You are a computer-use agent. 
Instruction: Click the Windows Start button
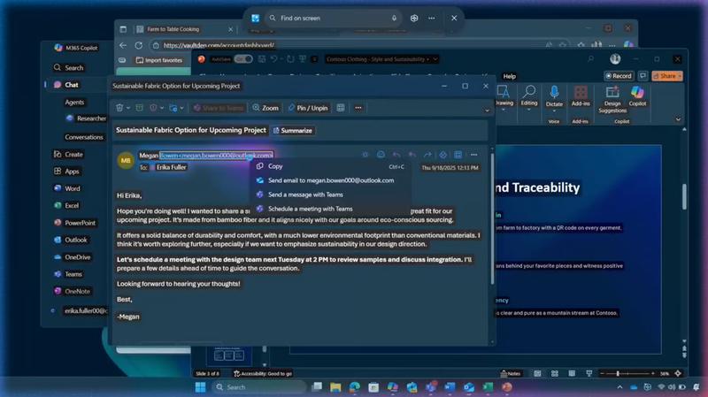pos(201,387)
